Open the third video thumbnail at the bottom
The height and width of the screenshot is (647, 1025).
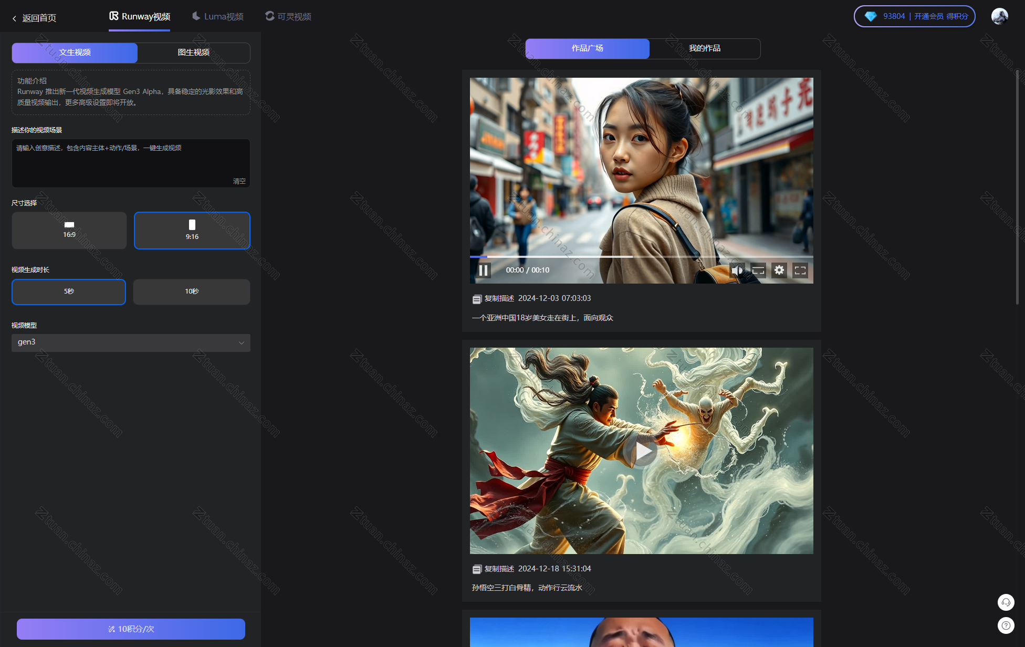pos(641,632)
